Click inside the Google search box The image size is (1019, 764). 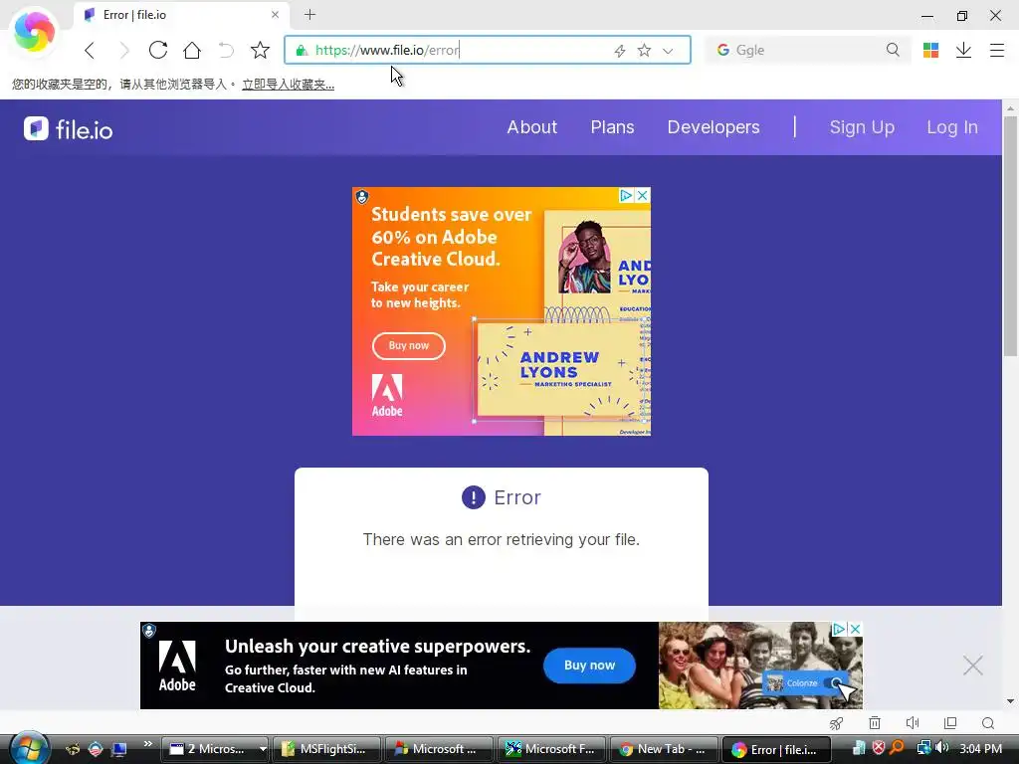tap(806, 50)
